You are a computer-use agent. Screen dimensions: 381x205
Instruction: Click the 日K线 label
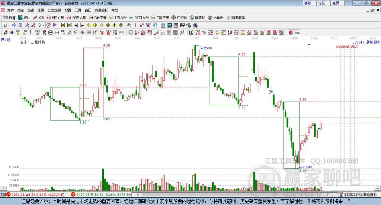(6, 40)
